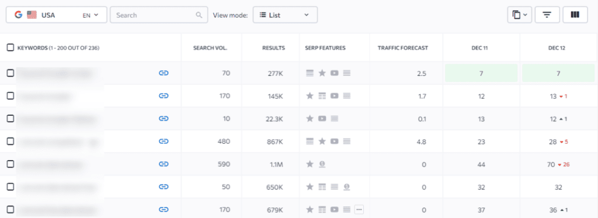
Task: Open the columns settings icon
Action: coord(575,15)
